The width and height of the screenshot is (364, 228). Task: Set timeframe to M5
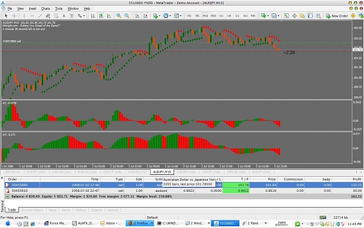tap(197, 16)
